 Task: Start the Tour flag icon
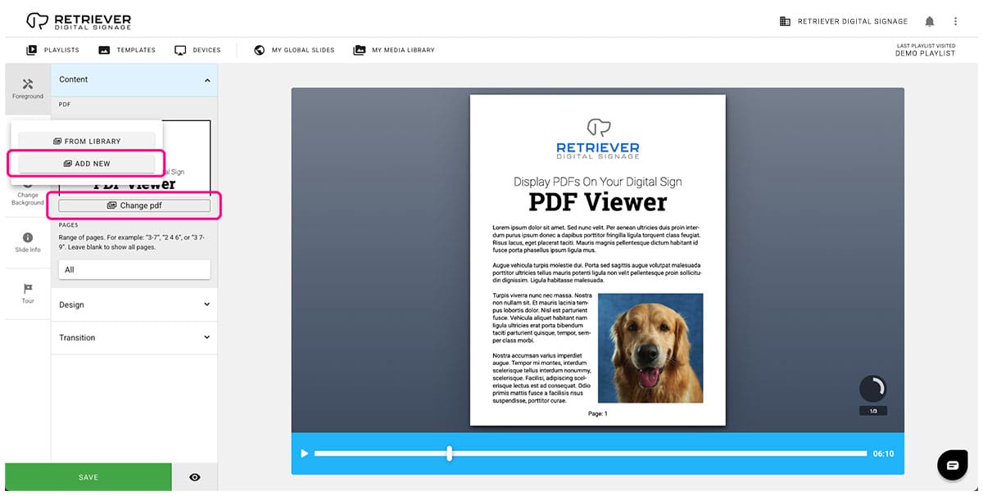pos(28,293)
